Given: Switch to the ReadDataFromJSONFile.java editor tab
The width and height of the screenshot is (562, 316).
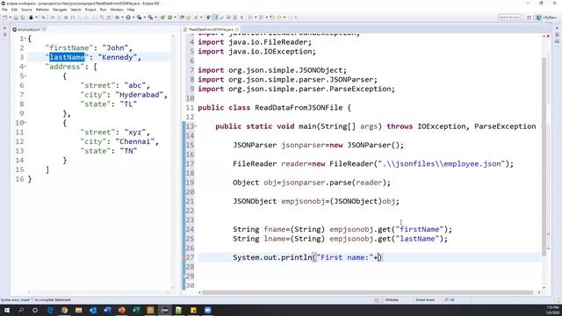Looking at the screenshot, I should click(x=211, y=29).
